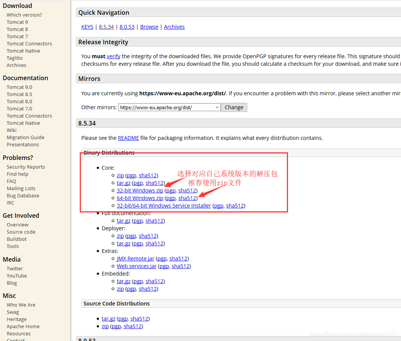The width and height of the screenshot is (401, 341).
Task: Open Presentations in the sidebar
Action: pyautogui.click(x=23, y=144)
